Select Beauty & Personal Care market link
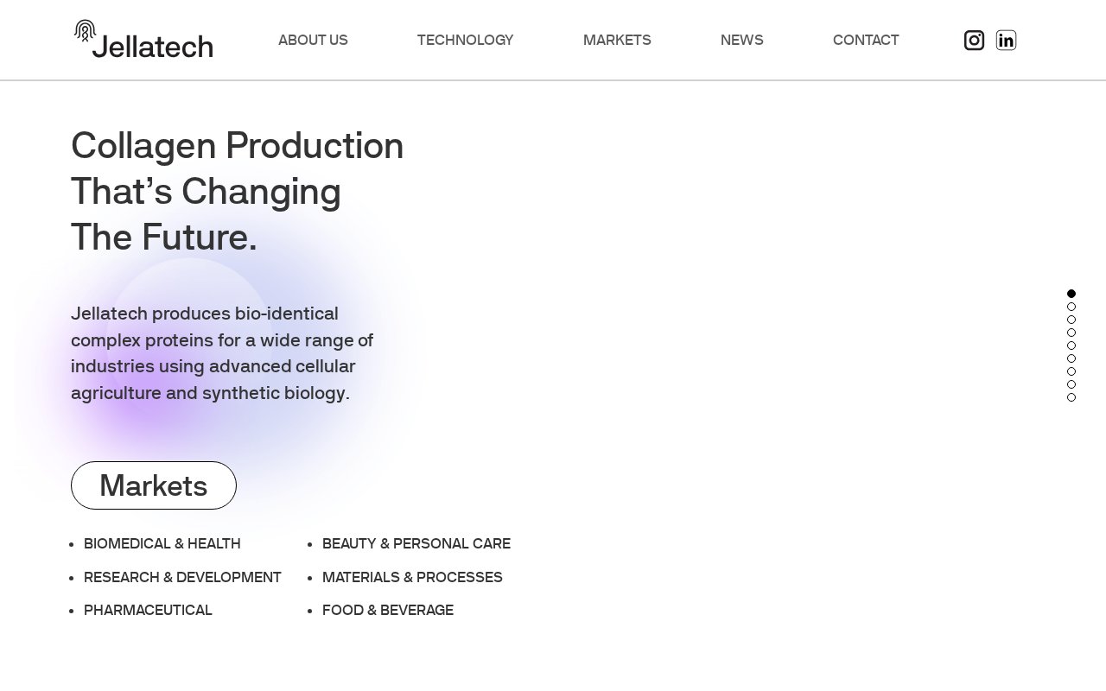Image resolution: width=1106 pixels, height=691 pixels. 416,543
